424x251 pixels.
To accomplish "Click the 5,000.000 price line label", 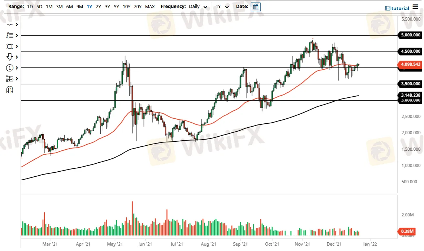I will tap(410, 35).
